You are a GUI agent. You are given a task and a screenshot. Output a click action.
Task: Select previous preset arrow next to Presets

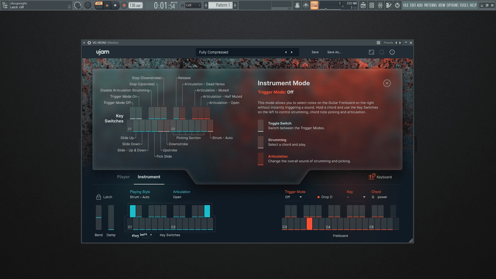pyautogui.click(x=396, y=43)
